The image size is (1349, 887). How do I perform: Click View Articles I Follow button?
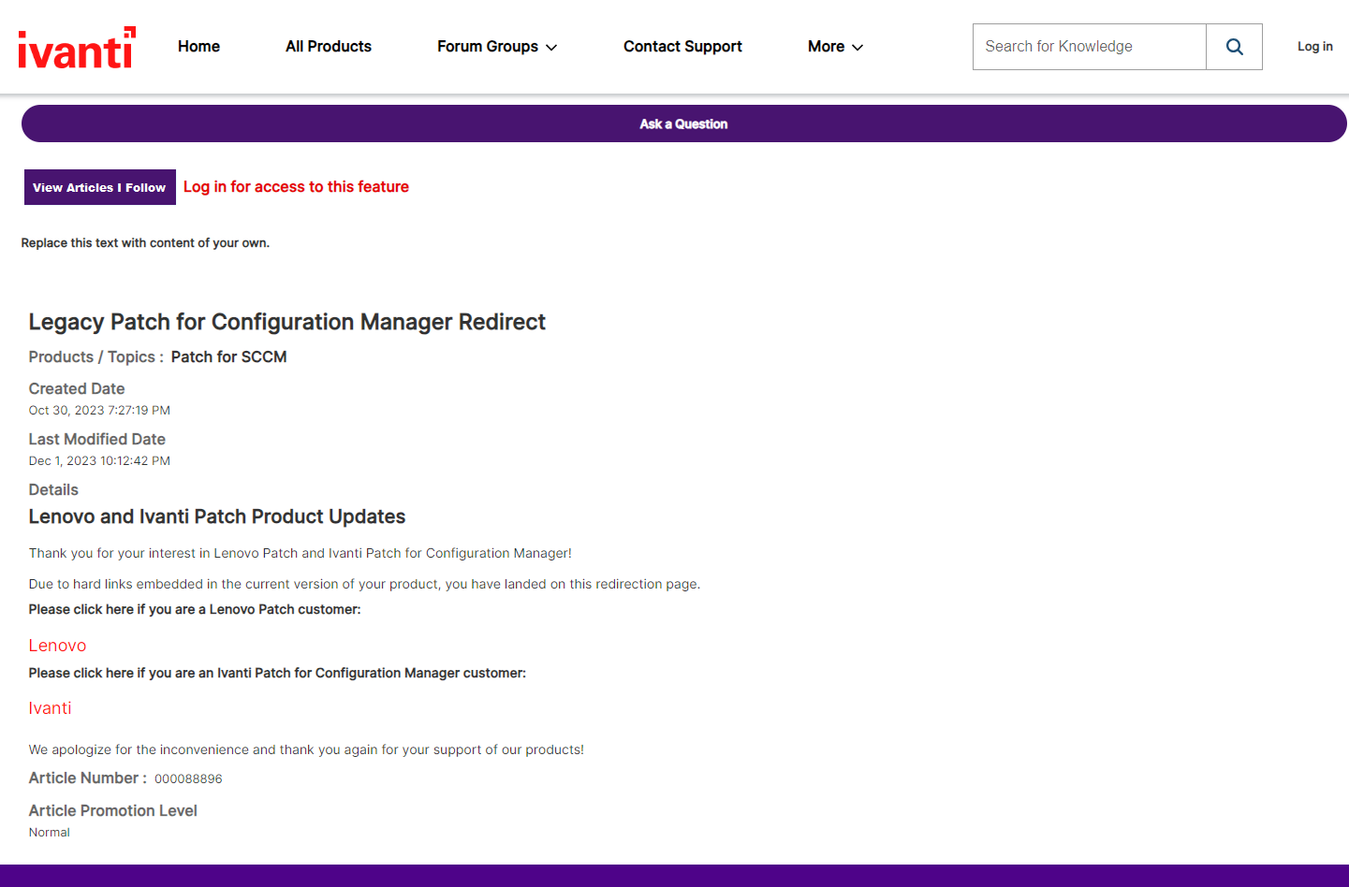tap(100, 187)
